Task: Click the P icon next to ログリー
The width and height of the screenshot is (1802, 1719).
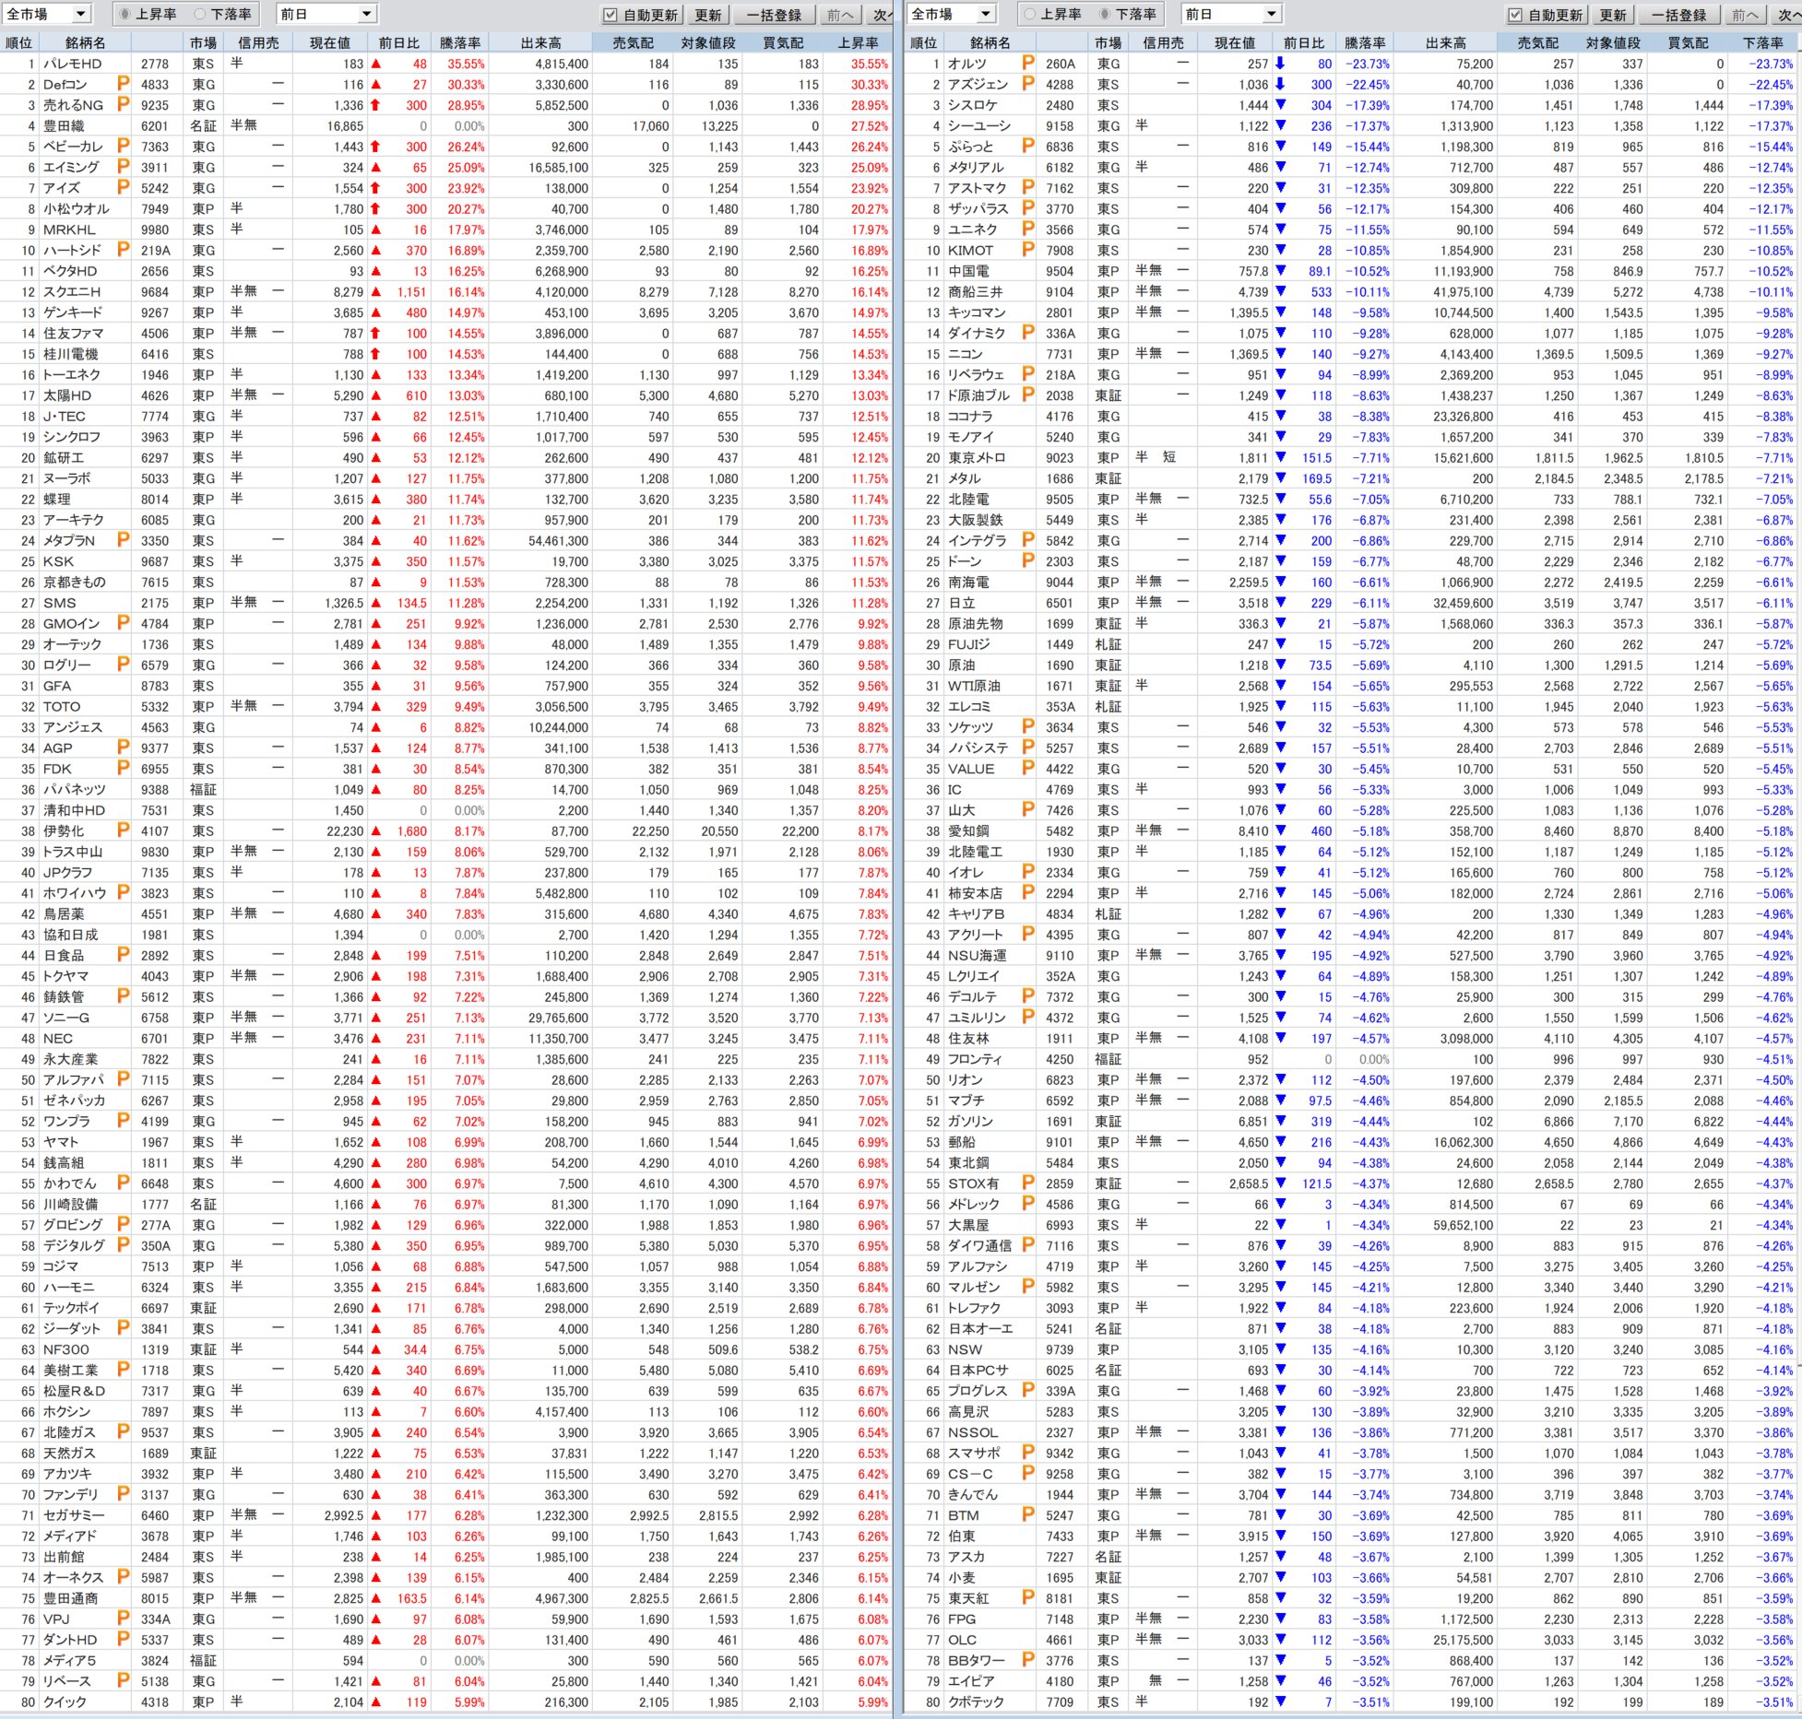Action: tap(123, 665)
